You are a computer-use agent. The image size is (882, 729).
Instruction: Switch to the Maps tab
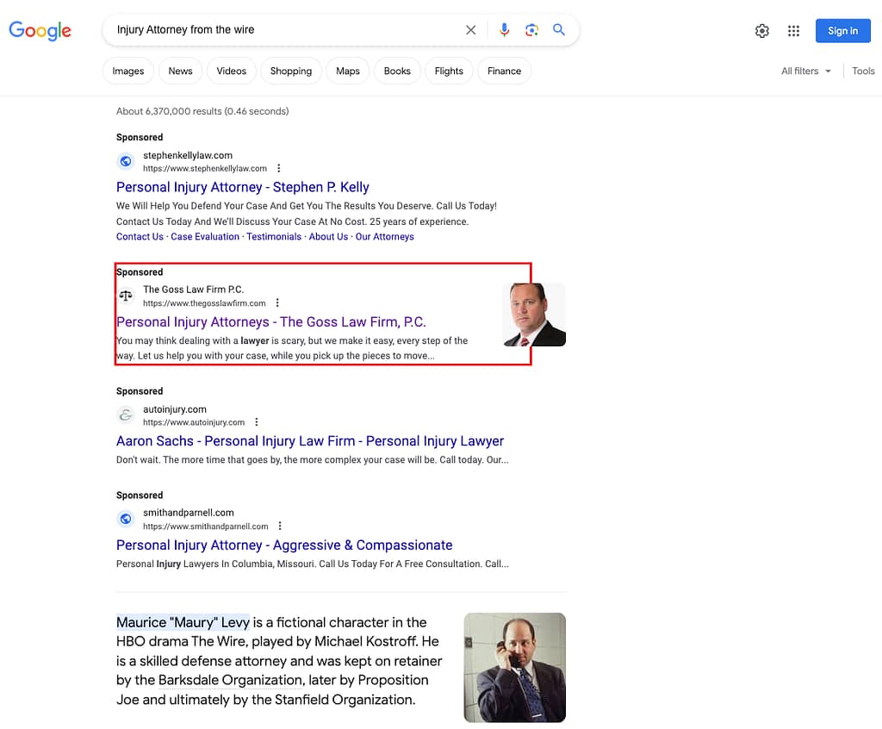click(x=348, y=71)
